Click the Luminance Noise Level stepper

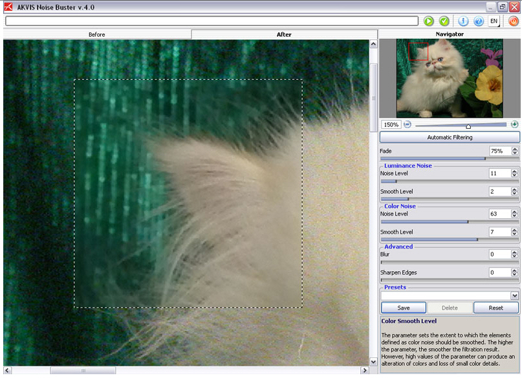515,173
